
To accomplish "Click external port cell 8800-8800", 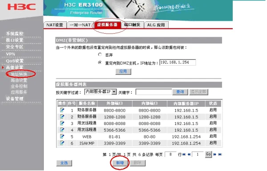I will [115, 110].
